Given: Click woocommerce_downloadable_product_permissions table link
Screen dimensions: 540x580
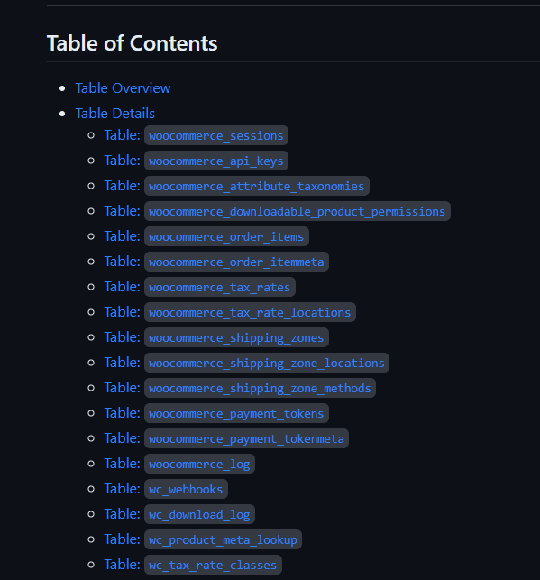Looking at the screenshot, I should click(x=277, y=211).
